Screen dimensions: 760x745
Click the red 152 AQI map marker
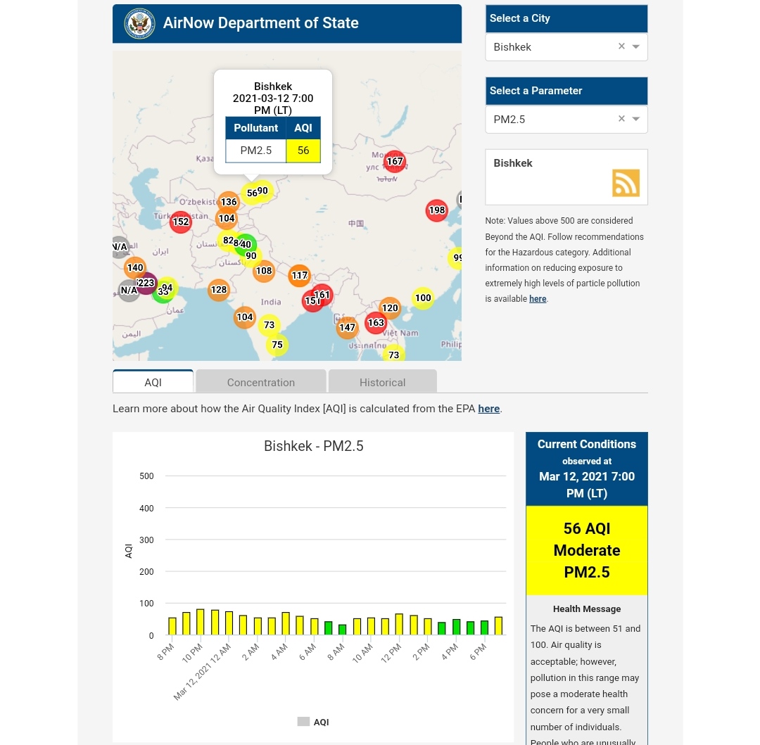(x=181, y=222)
